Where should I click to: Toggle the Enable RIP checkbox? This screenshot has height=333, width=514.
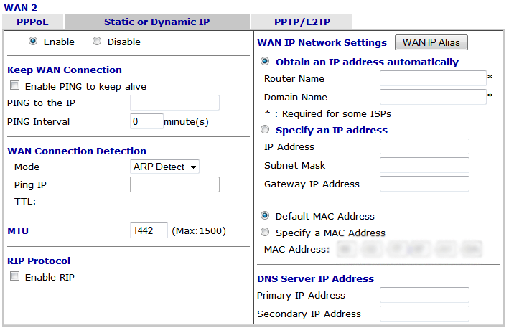tap(15, 277)
